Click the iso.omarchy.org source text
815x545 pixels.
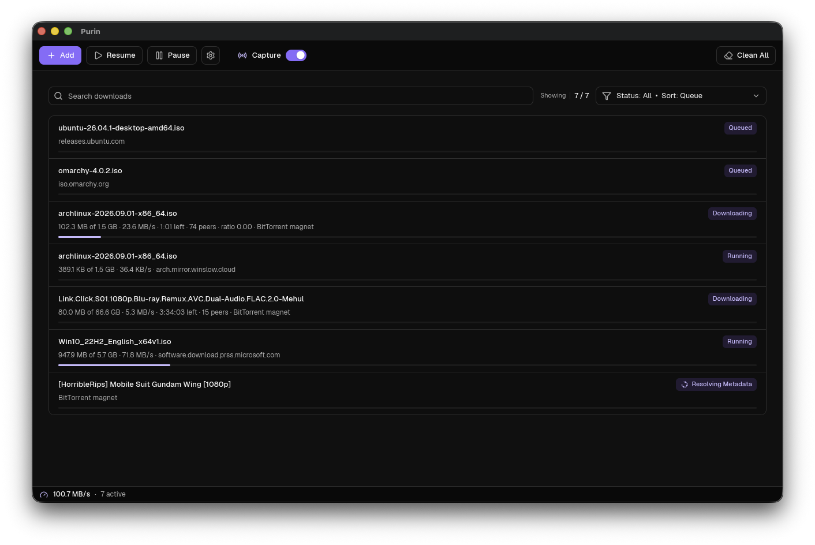[x=84, y=184]
